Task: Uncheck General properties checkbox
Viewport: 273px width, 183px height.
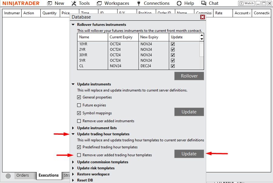Action: (x=79, y=97)
